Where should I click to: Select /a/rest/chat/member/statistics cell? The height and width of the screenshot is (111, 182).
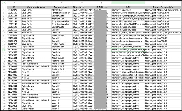(x=128, y=47)
